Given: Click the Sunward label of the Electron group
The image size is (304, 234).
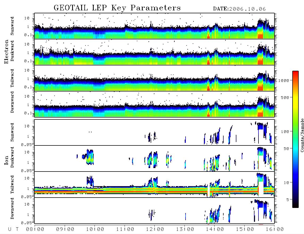Looking at the screenshot, I should (x=12, y=26).
